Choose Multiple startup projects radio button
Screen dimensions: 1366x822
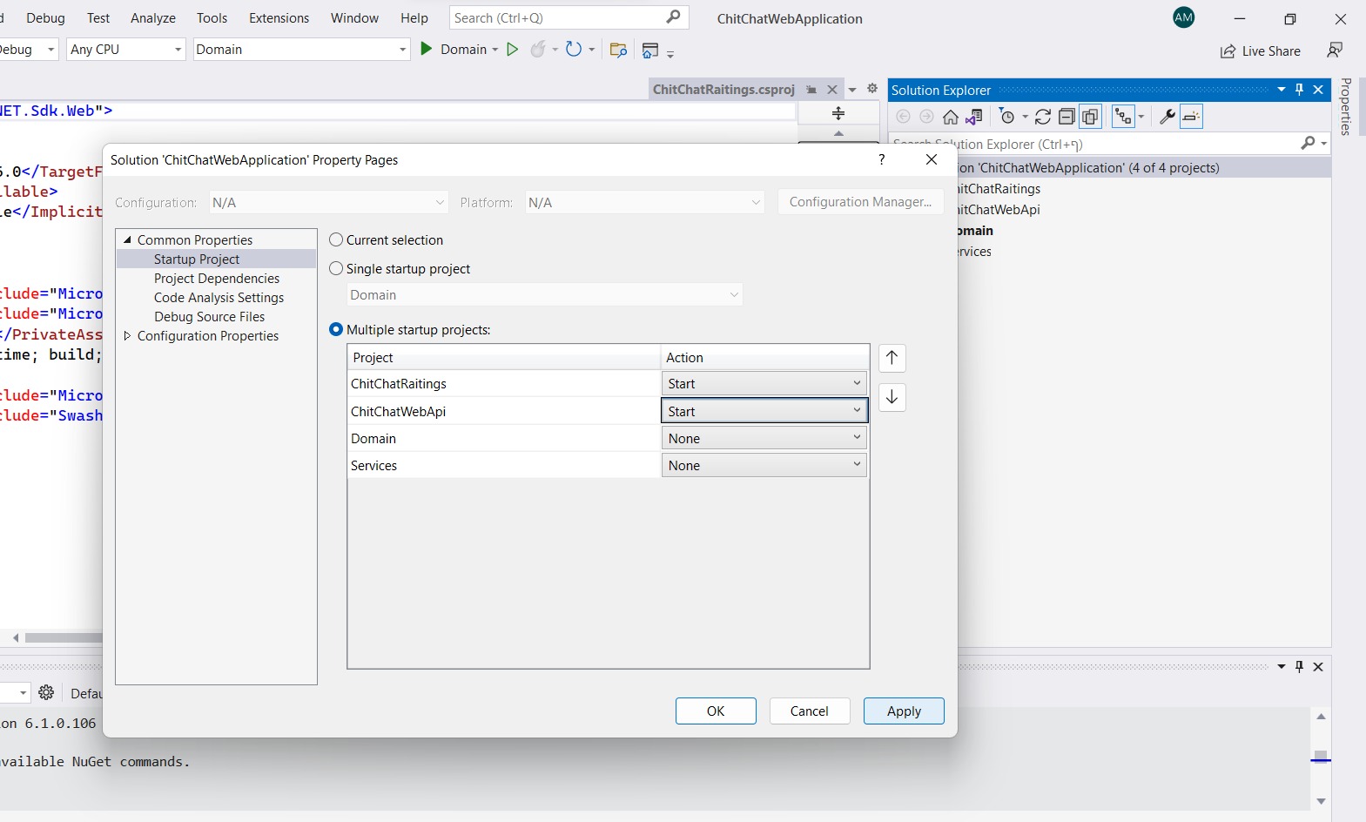pos(336,329)
